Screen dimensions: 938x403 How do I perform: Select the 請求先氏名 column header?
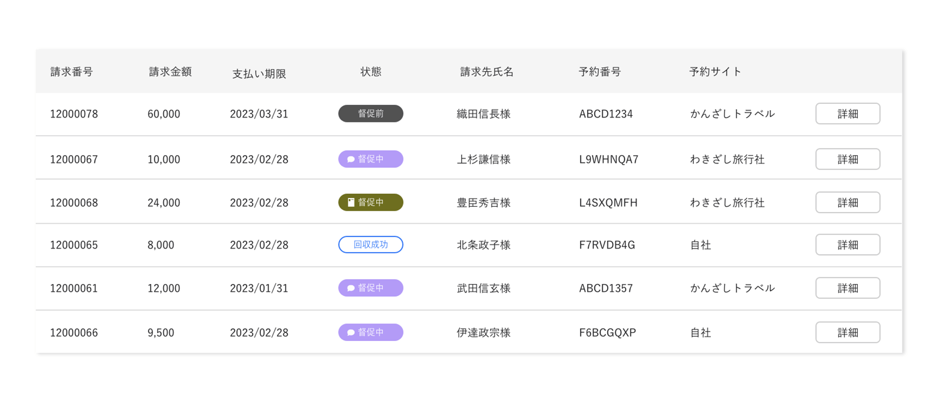(487, 72)
